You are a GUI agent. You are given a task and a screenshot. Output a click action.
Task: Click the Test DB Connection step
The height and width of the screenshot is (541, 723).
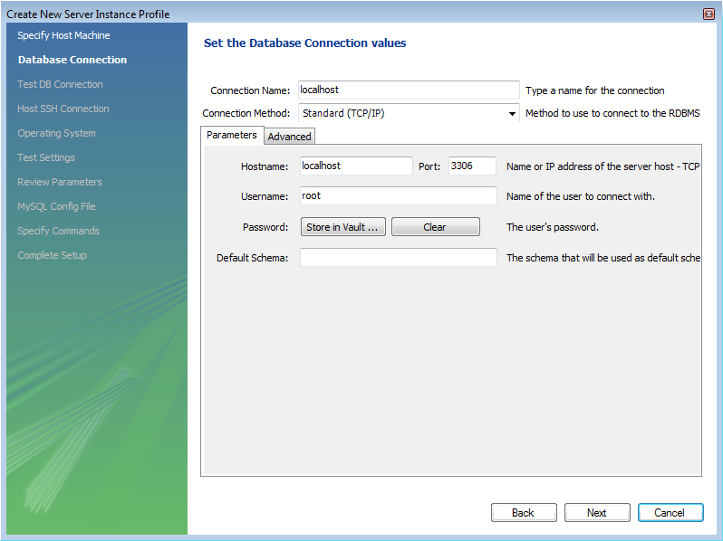pos(60,84)
